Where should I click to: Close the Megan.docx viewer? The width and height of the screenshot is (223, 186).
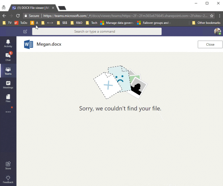click(210, 45)
